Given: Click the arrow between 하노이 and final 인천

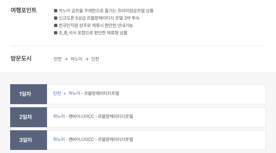Looking at the screenshot, I should coord(87,59).
